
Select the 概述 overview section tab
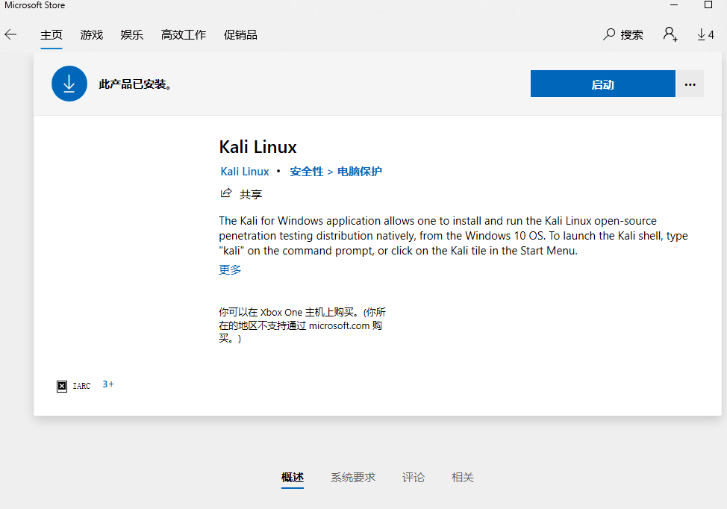pyautogui.click(x=293, y=478)
